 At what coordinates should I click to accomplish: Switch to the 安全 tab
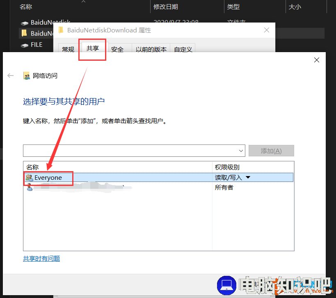(x=117, y=49)
